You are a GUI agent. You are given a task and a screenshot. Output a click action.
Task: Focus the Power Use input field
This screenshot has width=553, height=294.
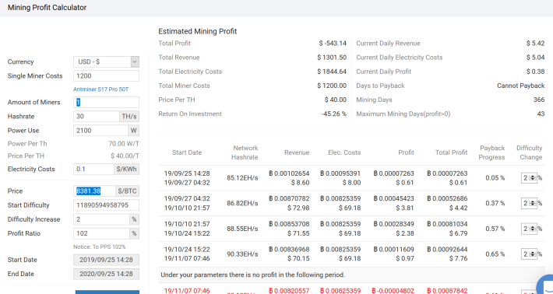100,130
